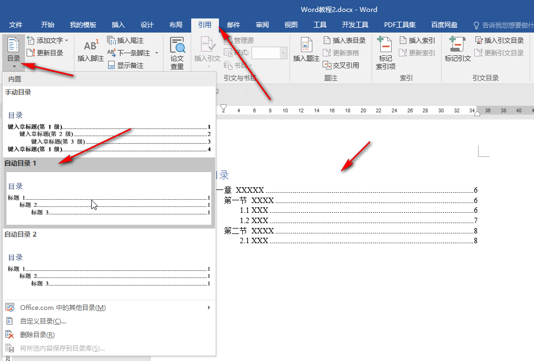Screen dimensions: 534x361
Task: Click the lightbulb tell-me search icon
Action: coord(476,25)
